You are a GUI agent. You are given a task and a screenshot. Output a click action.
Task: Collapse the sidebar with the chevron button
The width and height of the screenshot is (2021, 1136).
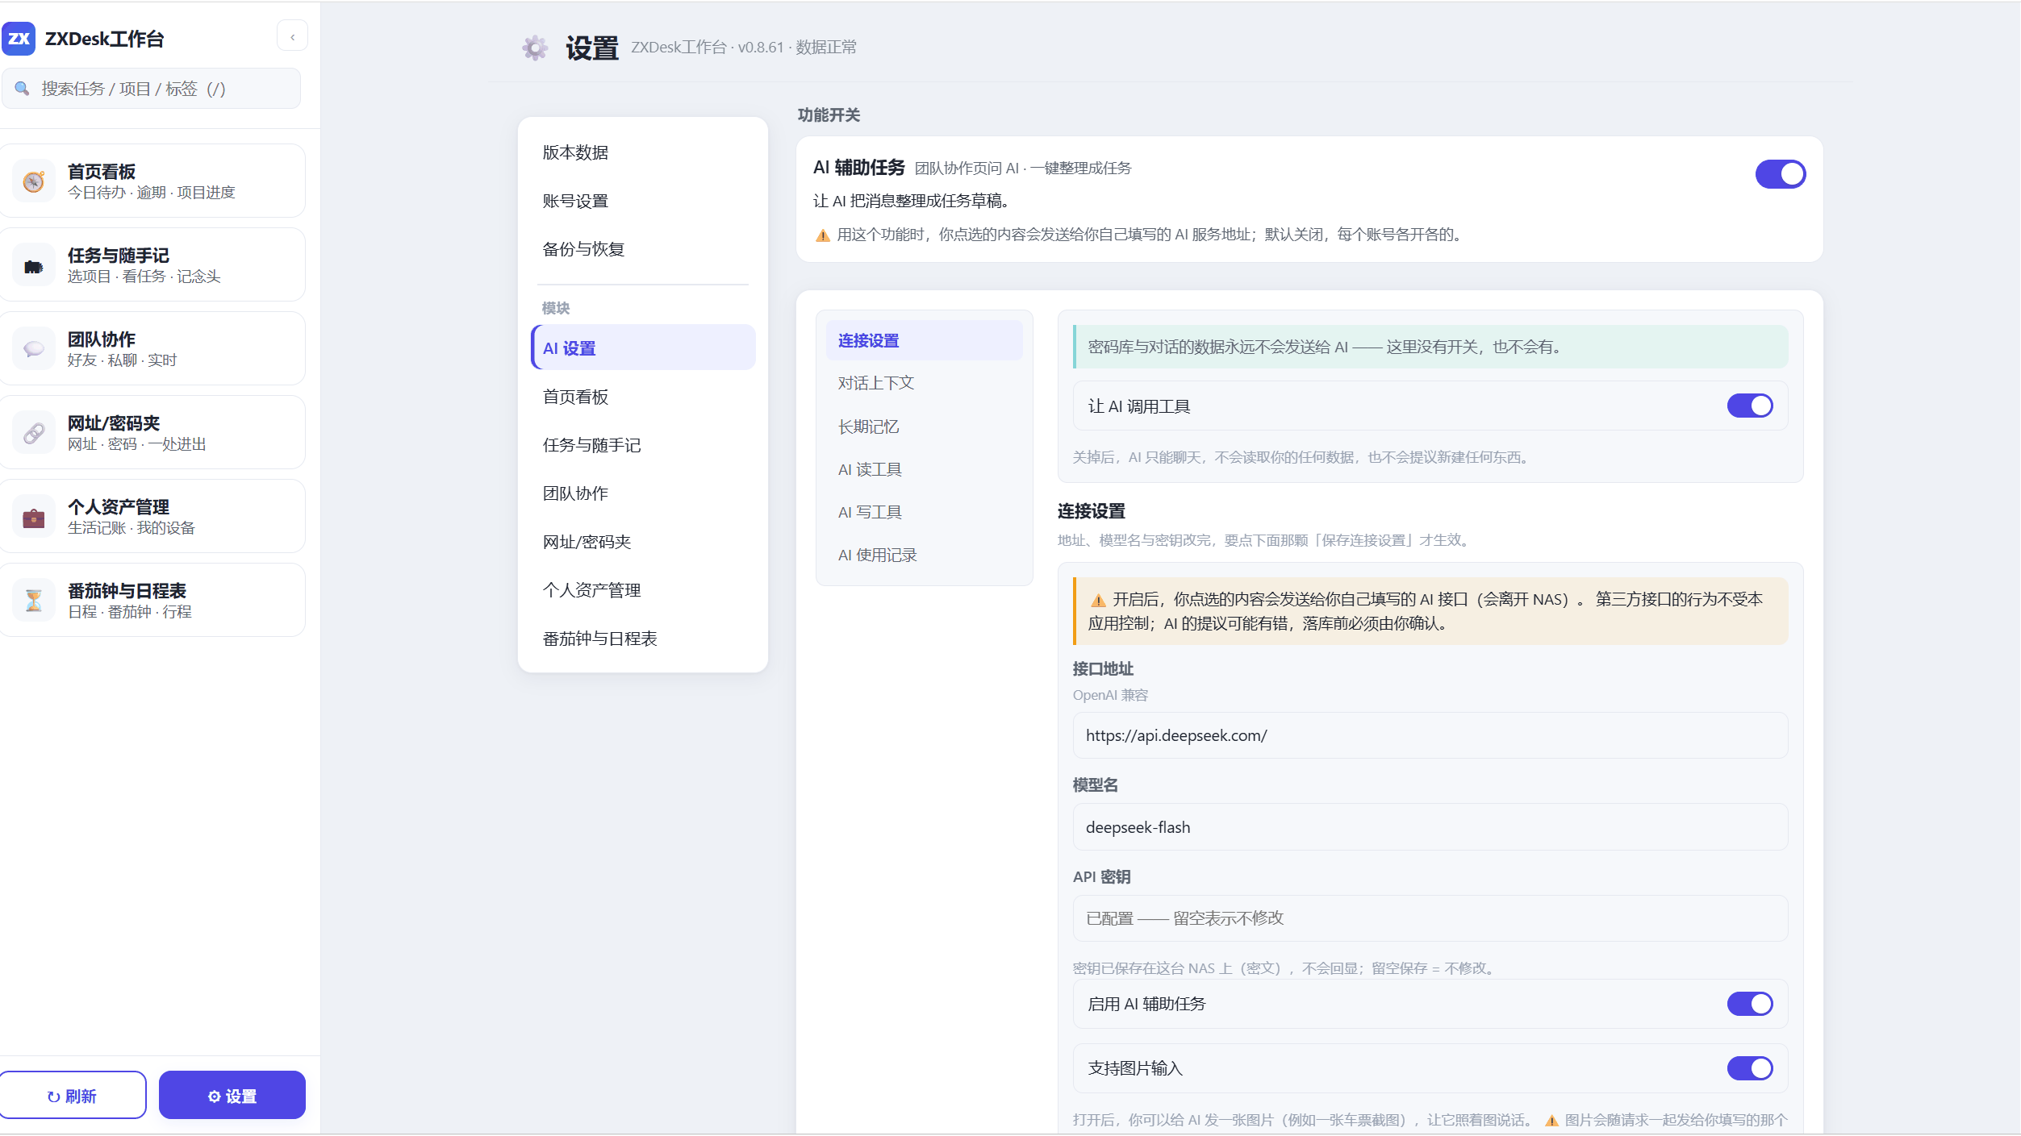pyautogui.click(x=292, y=36)
